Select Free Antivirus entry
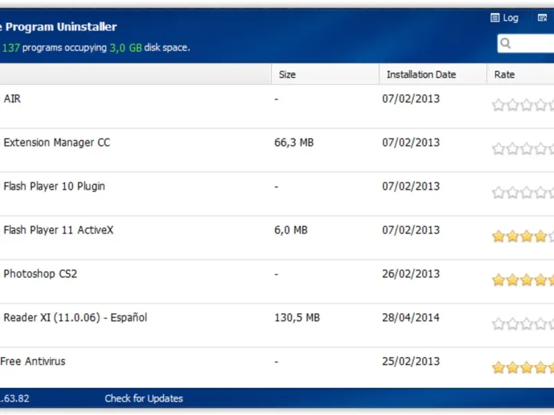The height and width of the screenshot is (415, 554). click(277, 368)
